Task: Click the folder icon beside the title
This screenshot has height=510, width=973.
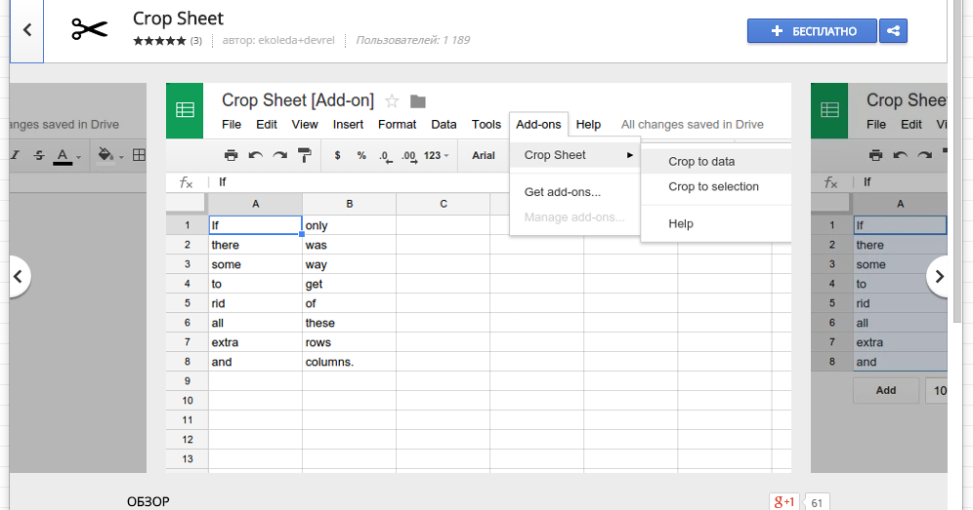Action: (418, 101)
